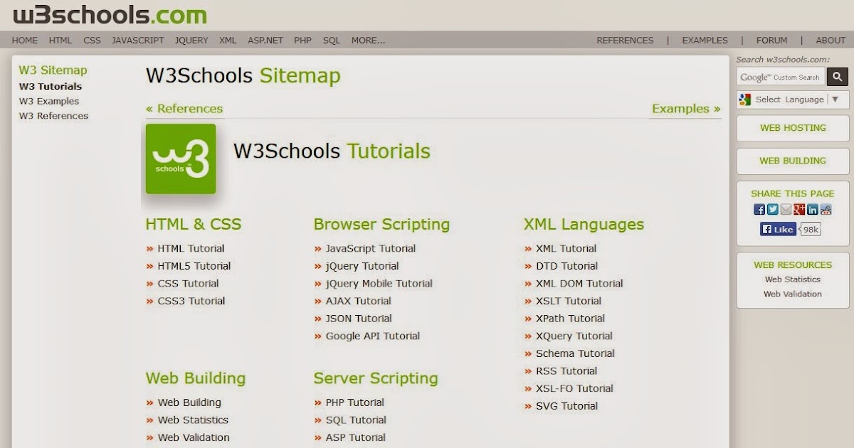Open HTML in the top navigation bar
Screen dimensions: 854x448
pos(60,41)
